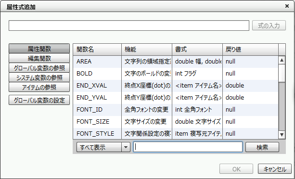Open グローバル変数の参照 category

tap(39, 68)
